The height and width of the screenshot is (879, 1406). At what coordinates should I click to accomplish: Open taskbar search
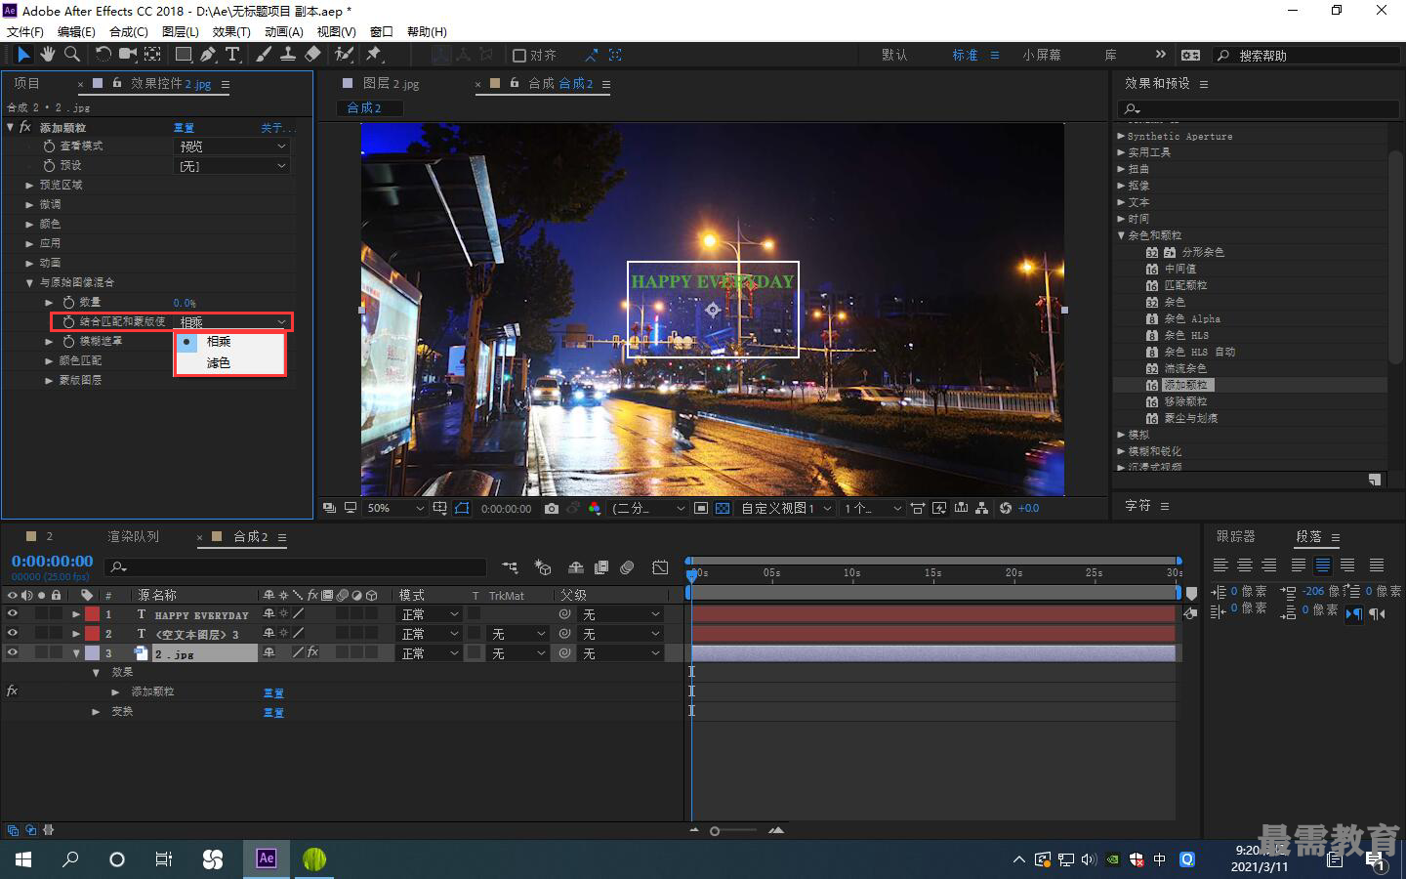pyautogui.click(x=70, y=859)
